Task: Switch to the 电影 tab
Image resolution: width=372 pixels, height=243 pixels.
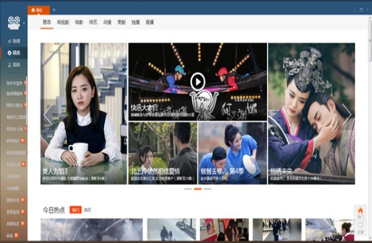Action: [x=79, y=22]
